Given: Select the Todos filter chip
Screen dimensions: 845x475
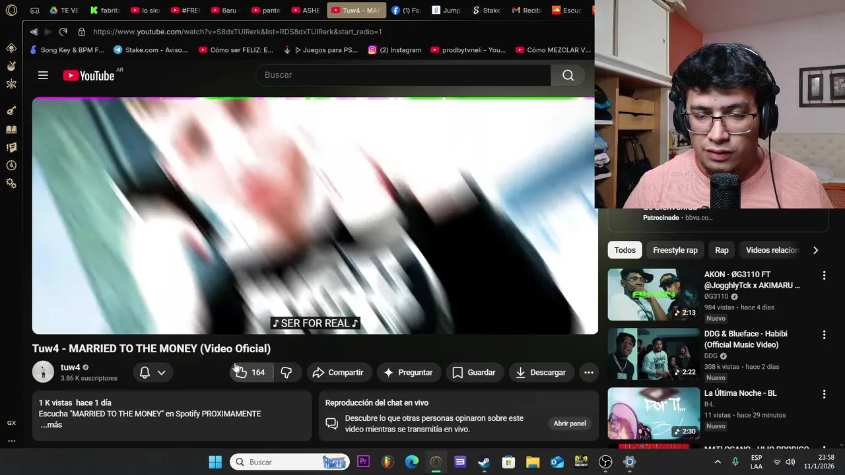Looking at the screenshot, I should 625,250.
